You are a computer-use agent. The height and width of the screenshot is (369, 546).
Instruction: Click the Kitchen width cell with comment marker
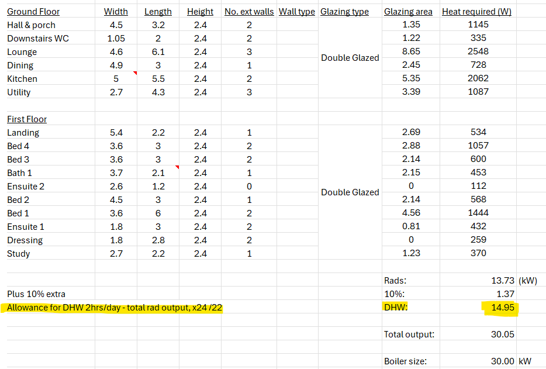point(116,78)
